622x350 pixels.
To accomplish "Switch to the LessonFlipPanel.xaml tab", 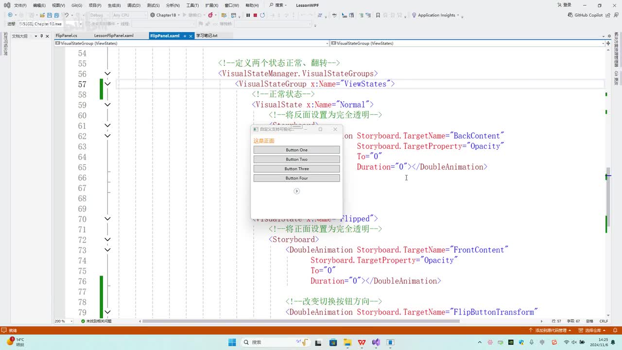I will 114,36.
